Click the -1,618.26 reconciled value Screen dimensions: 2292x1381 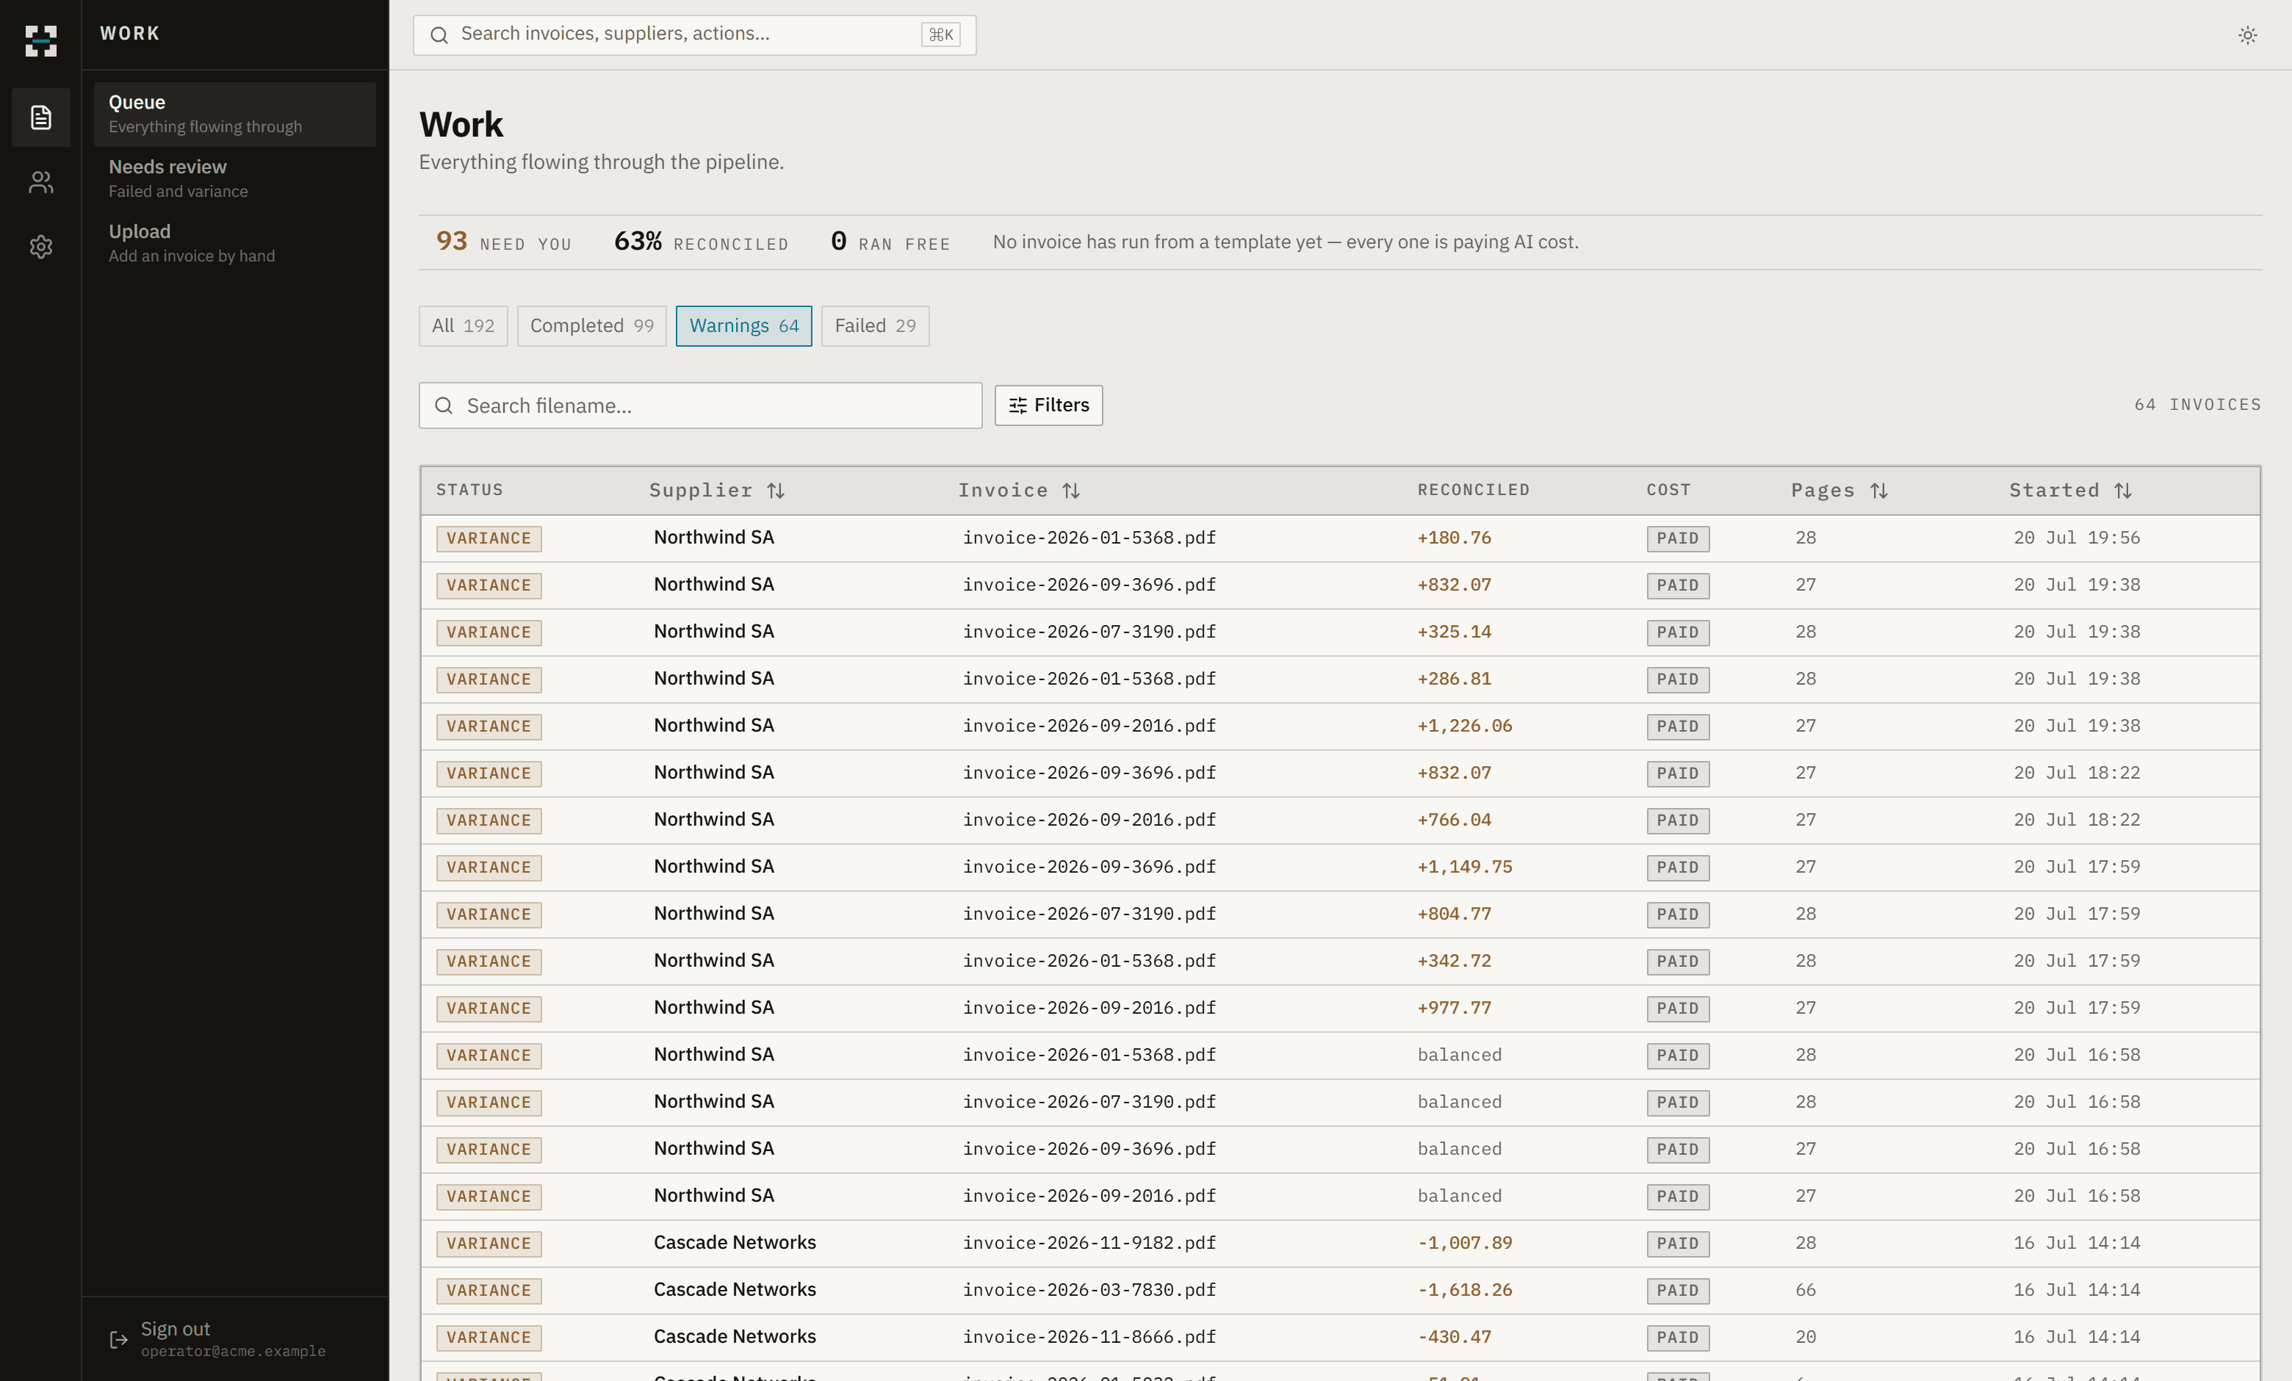click(x=1464, y=1290)
